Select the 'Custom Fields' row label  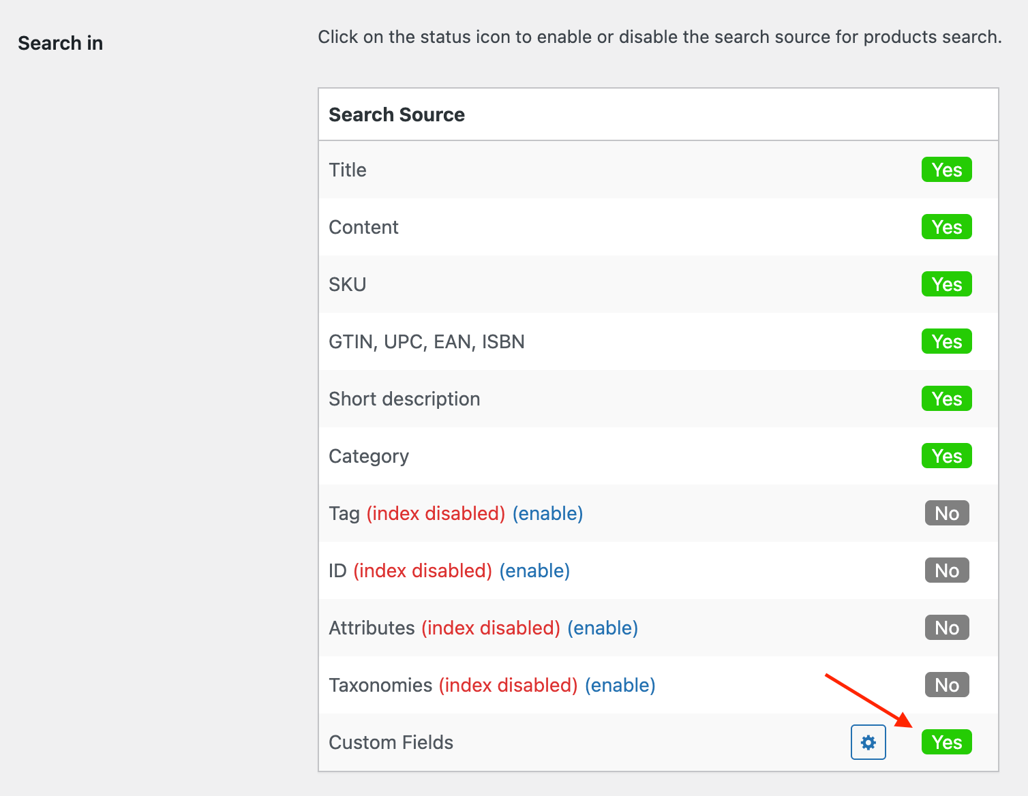tap(391, 742)
